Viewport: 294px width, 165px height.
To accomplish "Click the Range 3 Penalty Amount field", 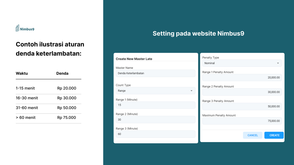I will click(242, 107).
